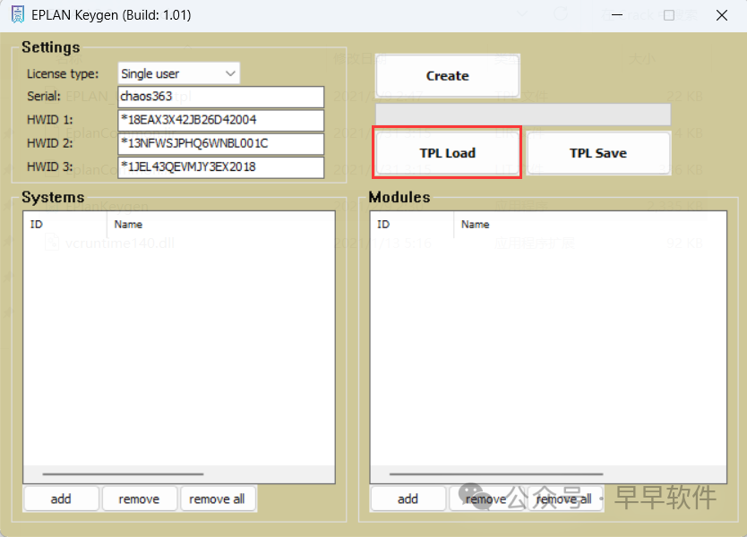The width and height of the screenshot is (747, 537).
Task: Focus the HWID 1 text field
Action: tap(220, 120)
